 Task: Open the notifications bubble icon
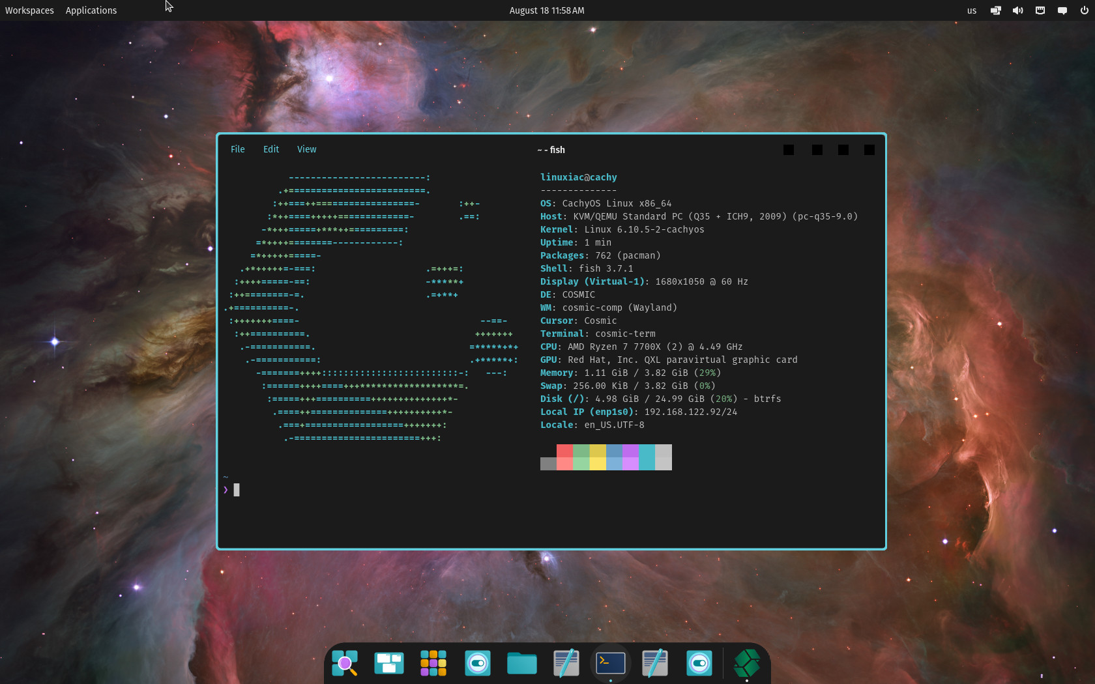pos(1062,10)
